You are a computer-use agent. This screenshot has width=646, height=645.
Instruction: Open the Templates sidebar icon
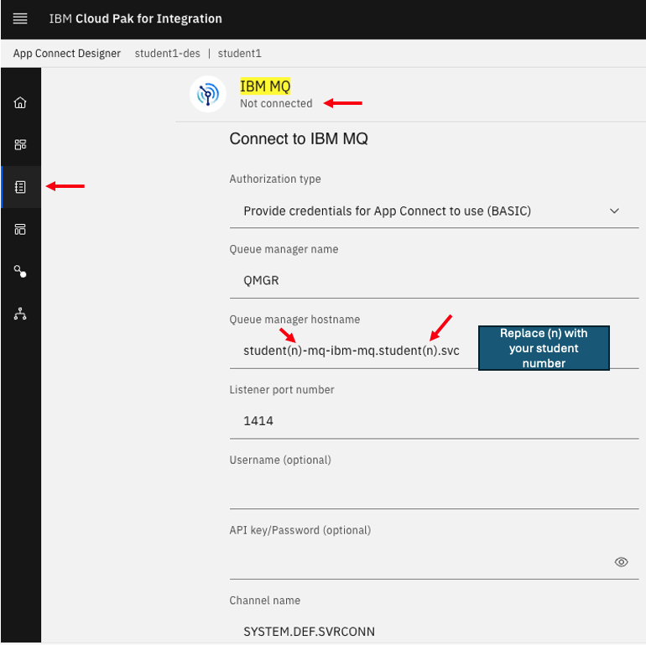click(x=20, y=229)
